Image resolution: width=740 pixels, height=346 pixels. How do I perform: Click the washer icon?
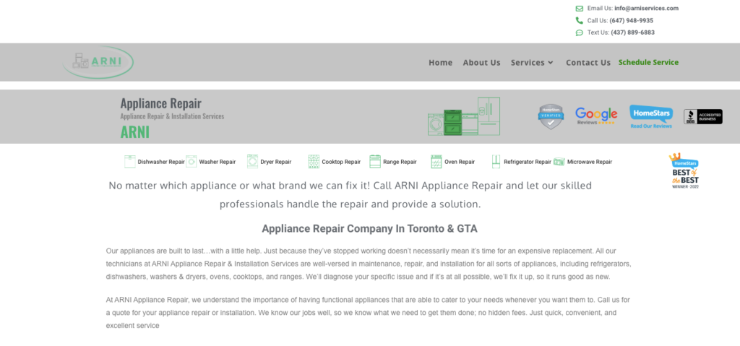point(191,161)
